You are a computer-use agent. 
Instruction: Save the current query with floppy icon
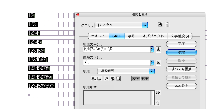point(160,24)
